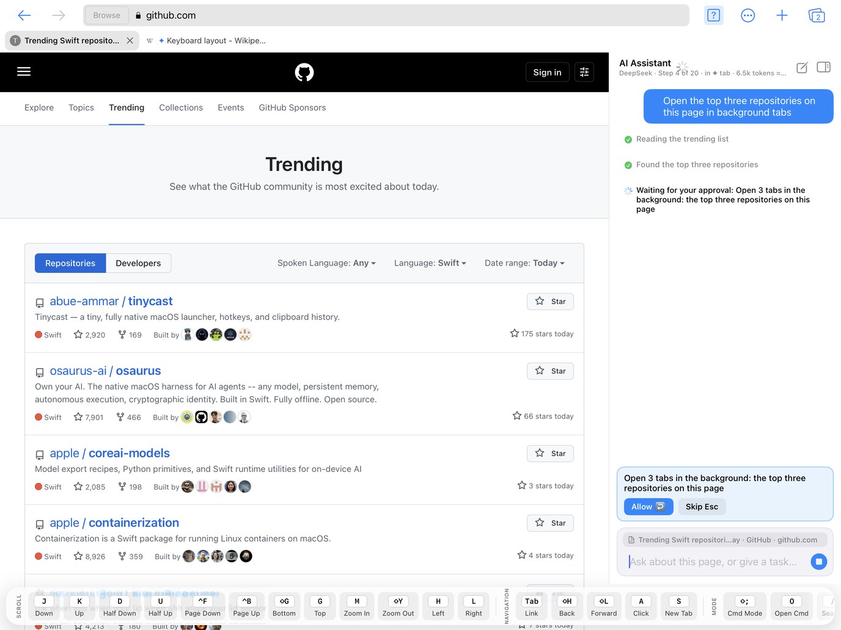Screen dimensions: 841x630
Task: Open the help question mark icon
Action: 713,15
